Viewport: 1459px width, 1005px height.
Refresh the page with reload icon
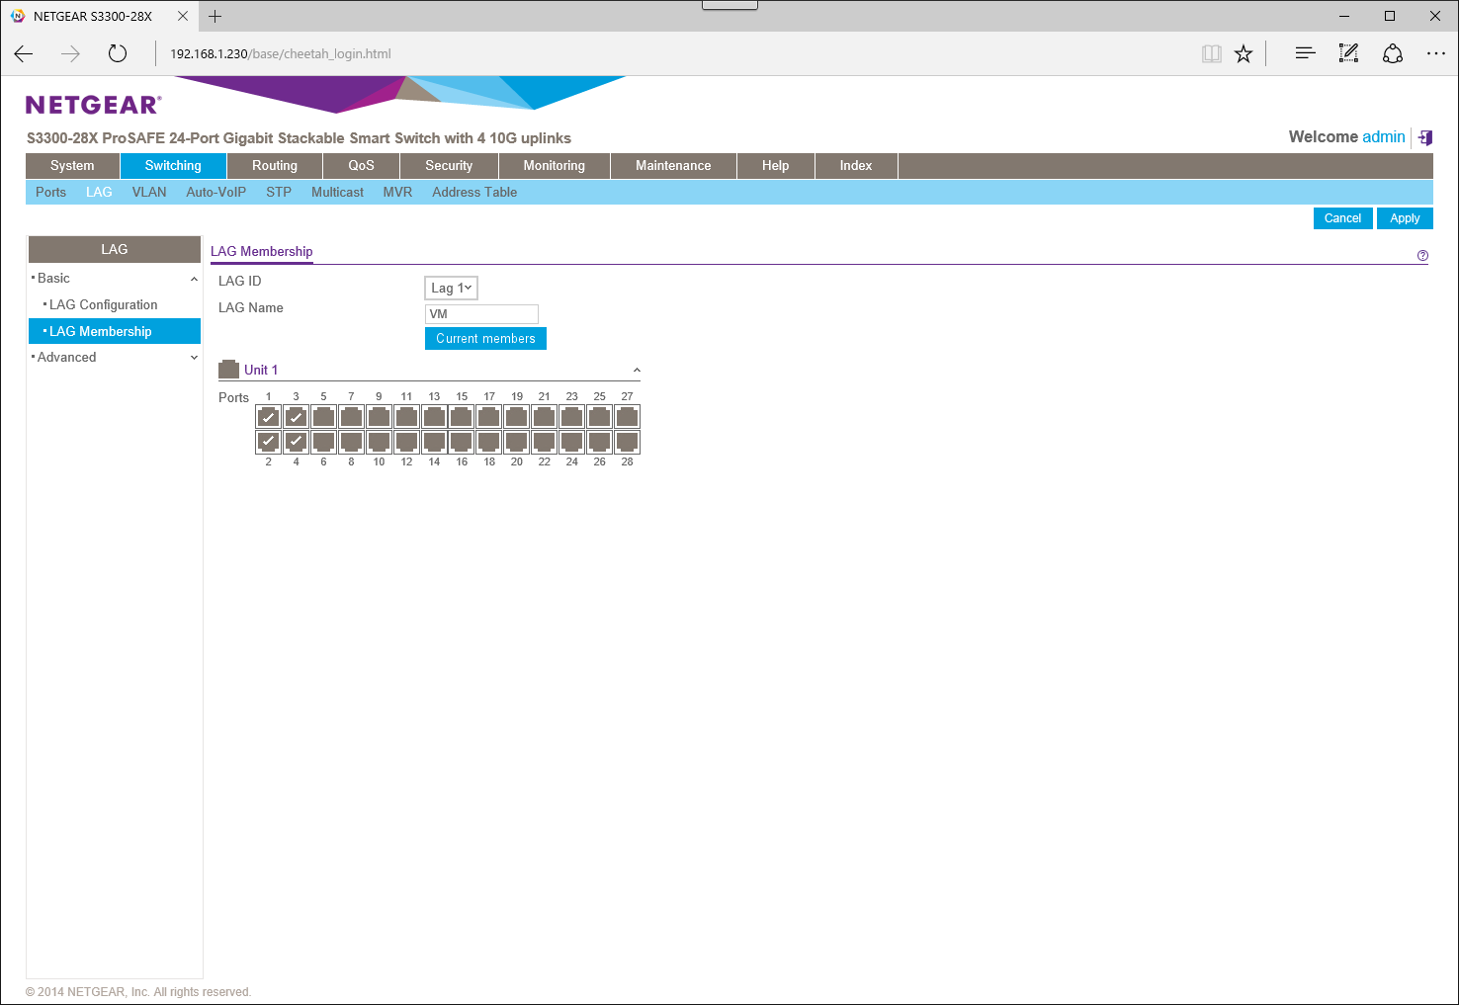tap(118, 54)
